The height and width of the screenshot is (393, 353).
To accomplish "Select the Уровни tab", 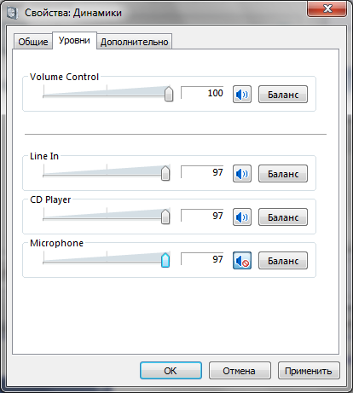I will (74, 40).
